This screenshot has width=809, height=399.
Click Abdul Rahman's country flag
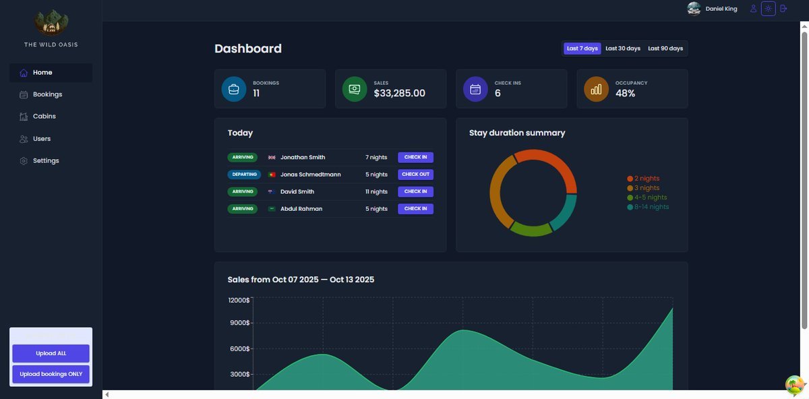tap(272, 209)
